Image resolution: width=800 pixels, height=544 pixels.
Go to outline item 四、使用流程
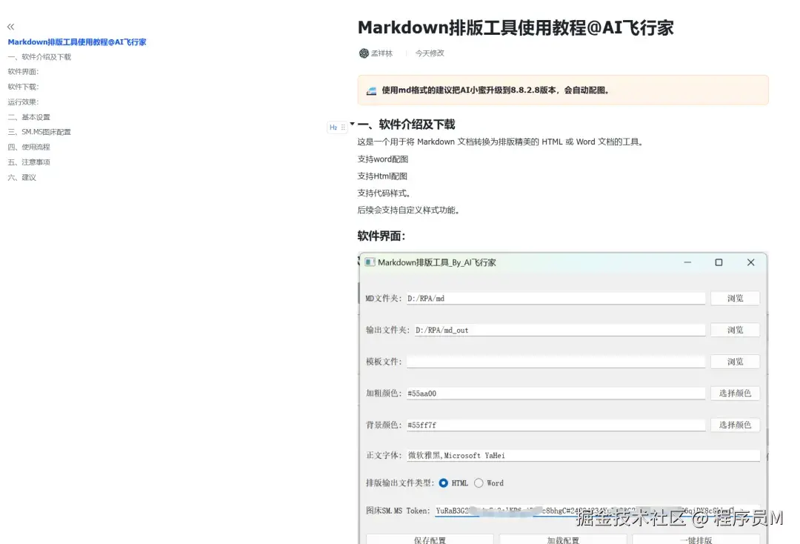29,147
